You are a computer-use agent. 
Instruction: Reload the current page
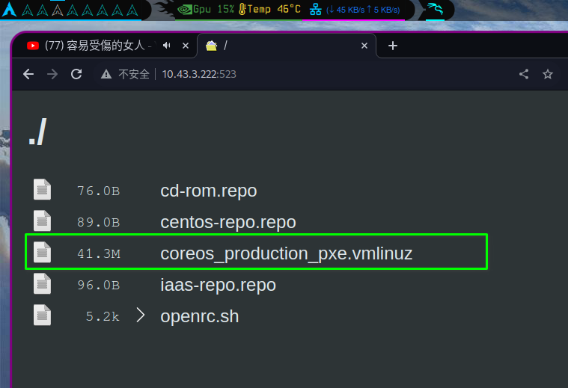point(76,74)
